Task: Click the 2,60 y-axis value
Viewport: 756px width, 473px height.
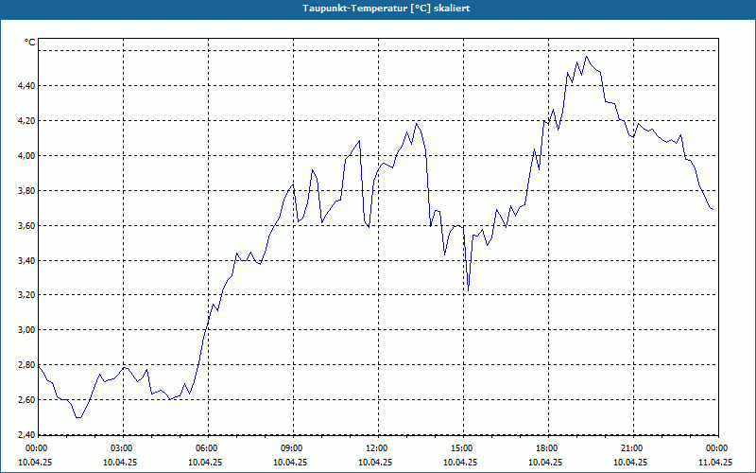Action: pyautogui.click(x=26, y=399)
